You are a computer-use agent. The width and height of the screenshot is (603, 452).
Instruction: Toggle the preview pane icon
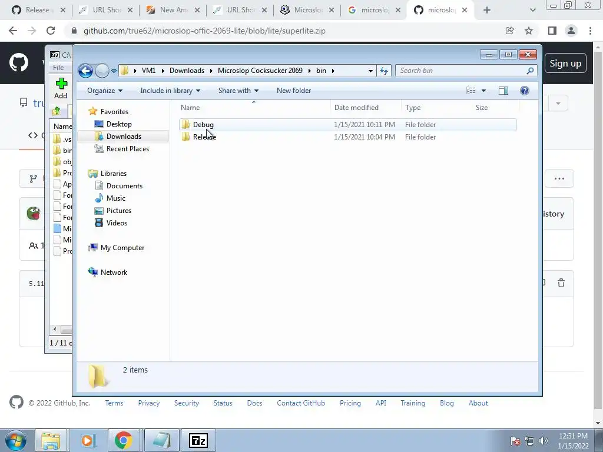click(x=503, y=91)
